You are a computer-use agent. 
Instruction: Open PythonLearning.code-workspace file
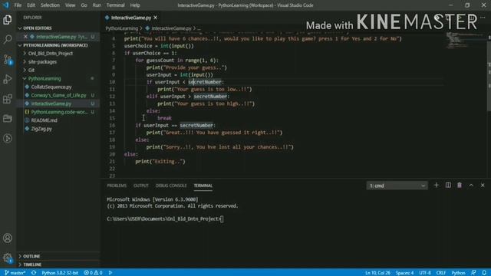pyautogui.click(x=59, y=112)
